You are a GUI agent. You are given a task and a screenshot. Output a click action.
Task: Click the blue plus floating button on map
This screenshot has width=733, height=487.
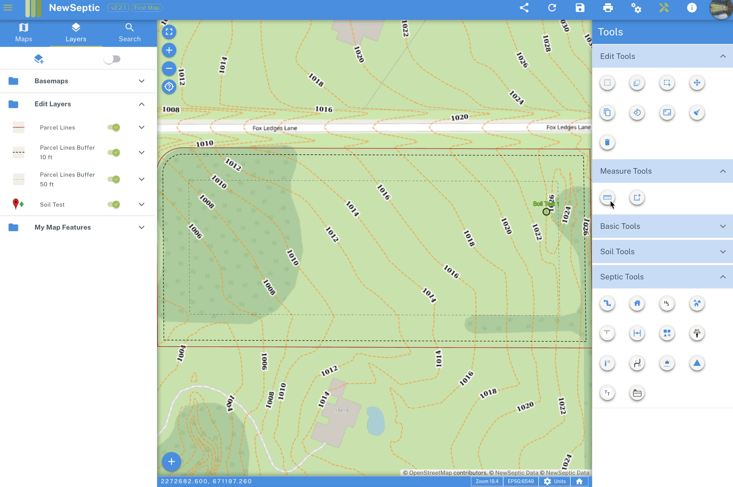coord(172,462)
